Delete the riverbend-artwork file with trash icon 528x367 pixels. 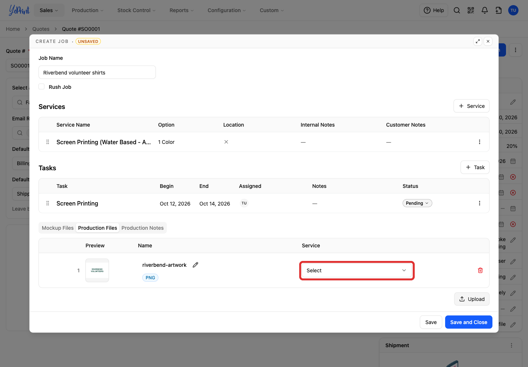point(480,270)
